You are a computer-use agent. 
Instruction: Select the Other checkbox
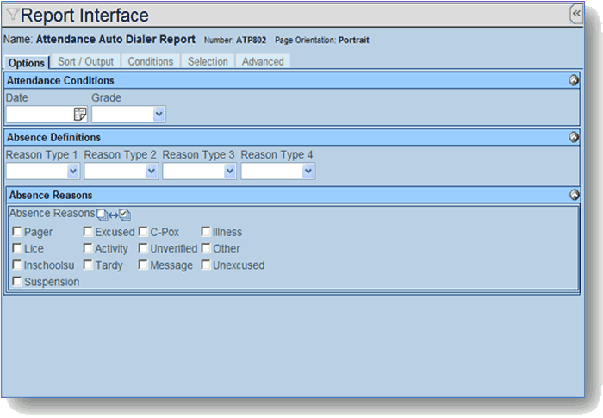point(206,248)
